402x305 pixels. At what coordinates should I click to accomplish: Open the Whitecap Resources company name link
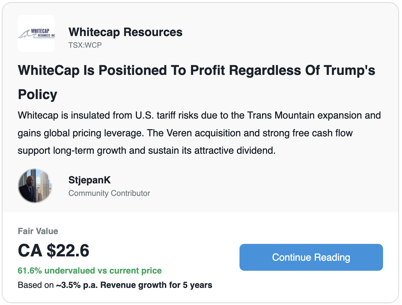click(126, 32)
